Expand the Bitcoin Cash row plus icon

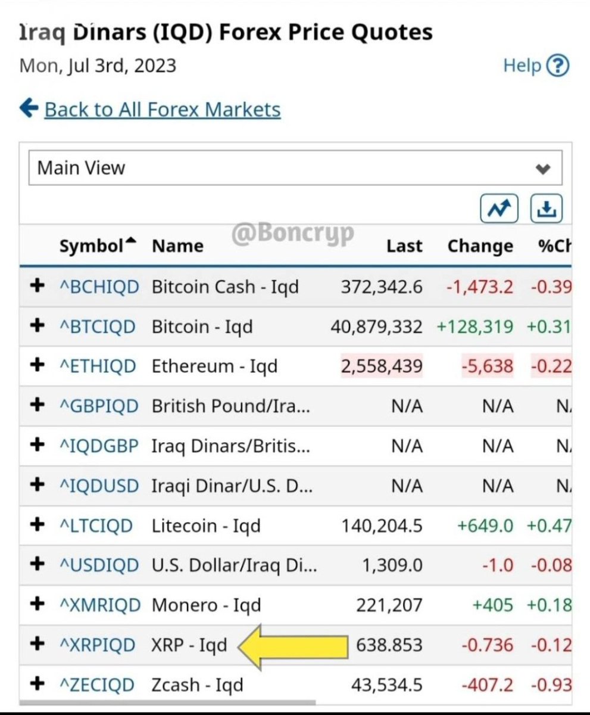[x=37, y=287]
